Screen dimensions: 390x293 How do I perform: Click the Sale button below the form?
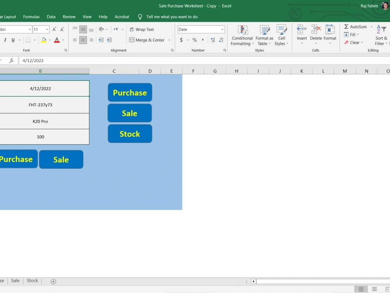pyautogui.click(x=61, y=159)
